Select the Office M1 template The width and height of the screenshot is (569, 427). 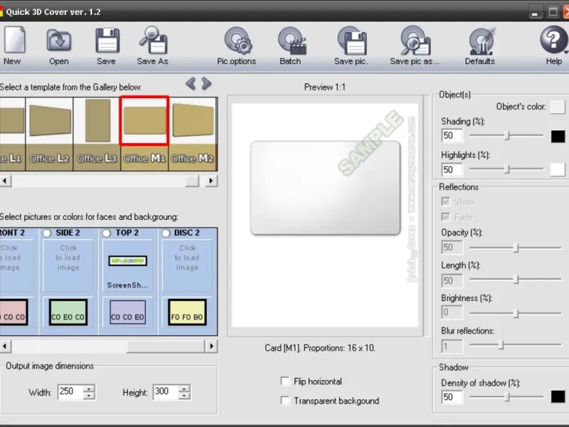pos(144,134)
